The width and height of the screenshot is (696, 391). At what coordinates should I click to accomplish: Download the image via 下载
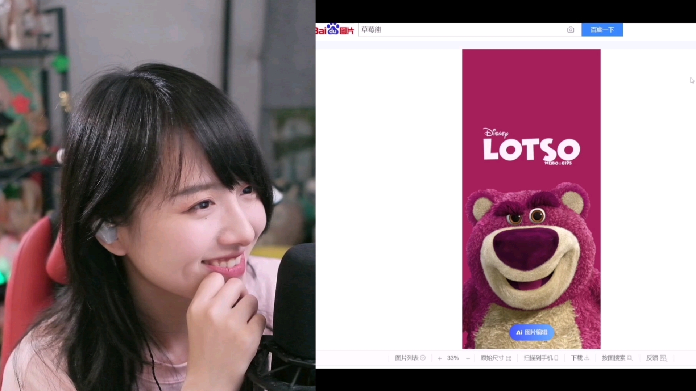pos(580,358)
